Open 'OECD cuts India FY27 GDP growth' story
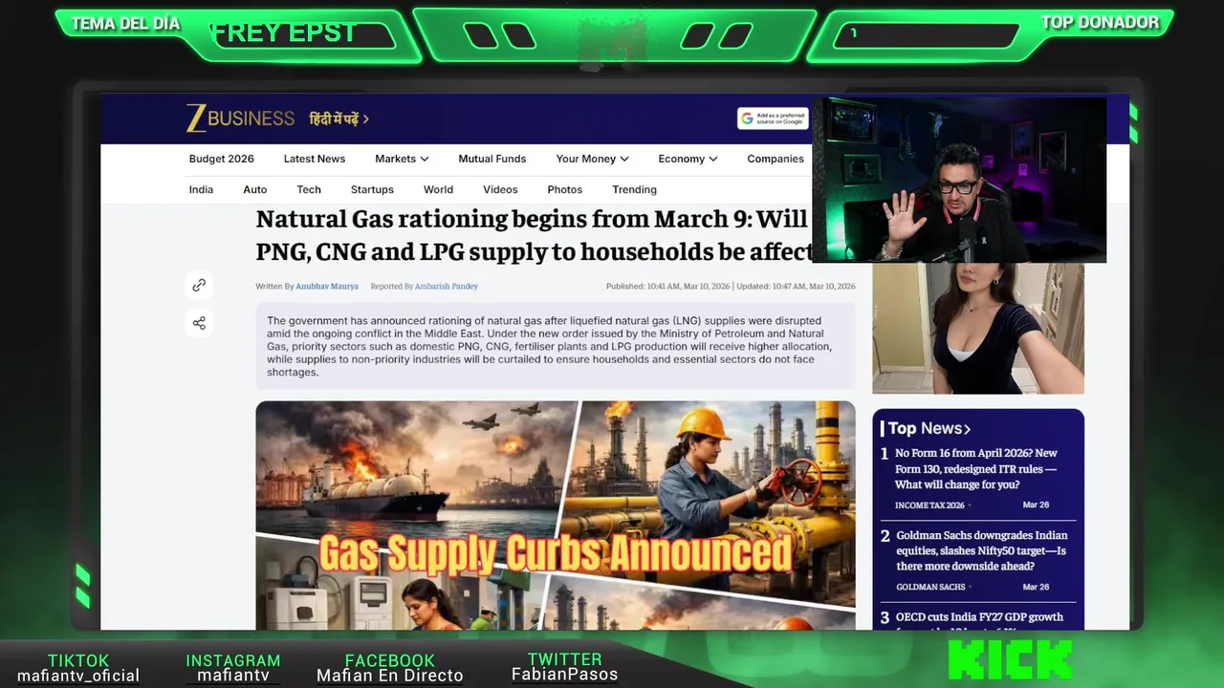Screen dimensions: 1224x688 (x=979, y=618)
